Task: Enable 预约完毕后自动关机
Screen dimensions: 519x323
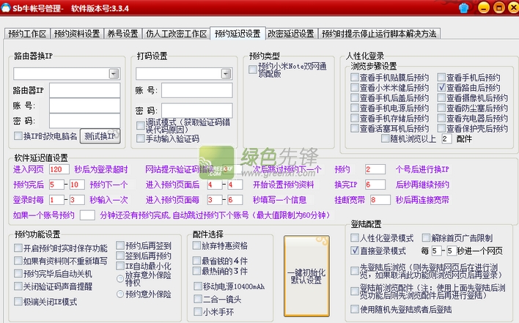Action: [18, 273]
